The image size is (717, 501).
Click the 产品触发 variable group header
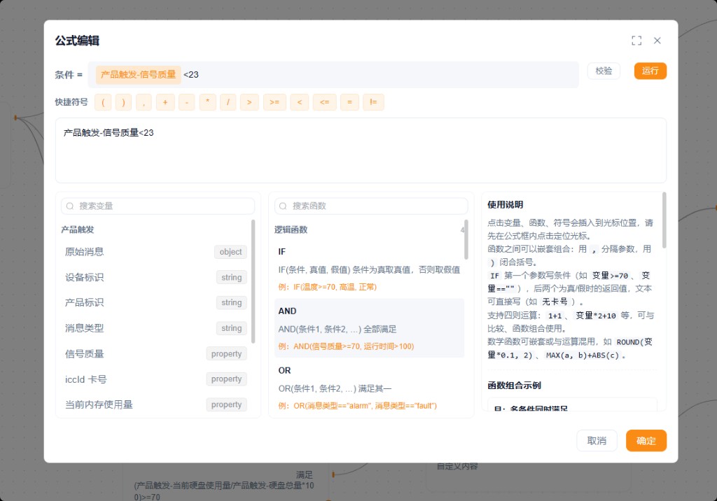click(x=78, y=230)
